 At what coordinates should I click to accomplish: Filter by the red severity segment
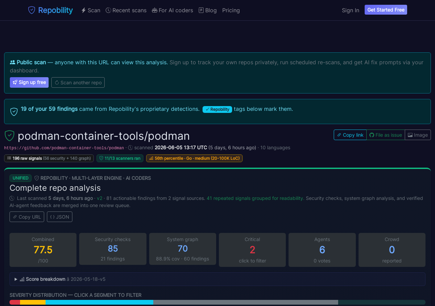(x=15, y=302)
